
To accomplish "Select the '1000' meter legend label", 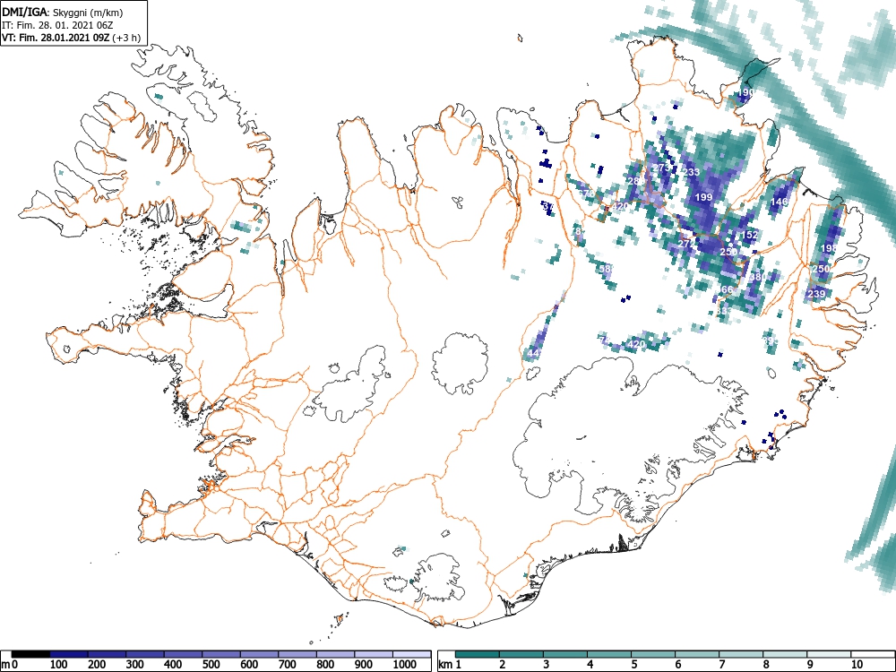I will coord(405,665).
